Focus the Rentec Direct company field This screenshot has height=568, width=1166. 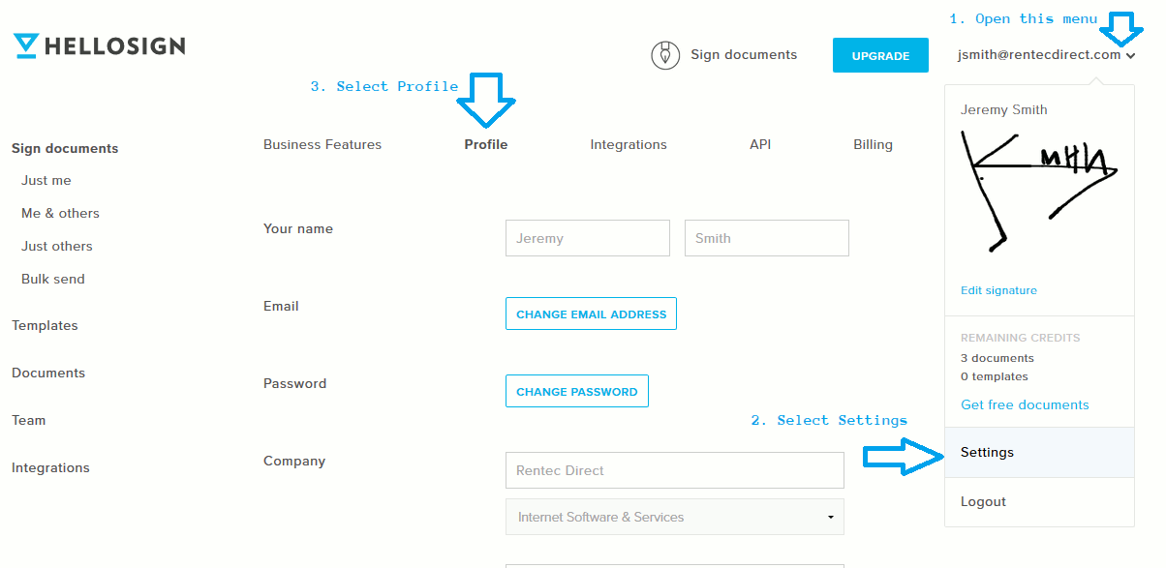click(x=674, y=470)
